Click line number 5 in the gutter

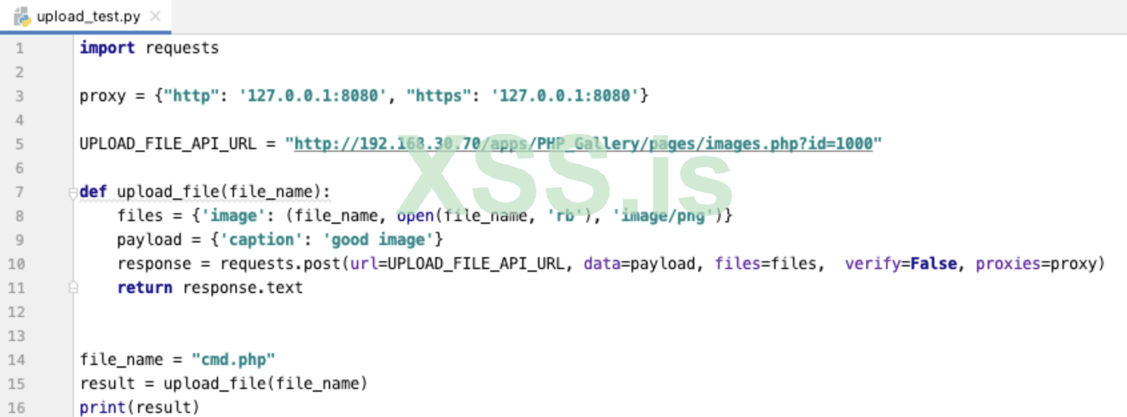(19, 145)
